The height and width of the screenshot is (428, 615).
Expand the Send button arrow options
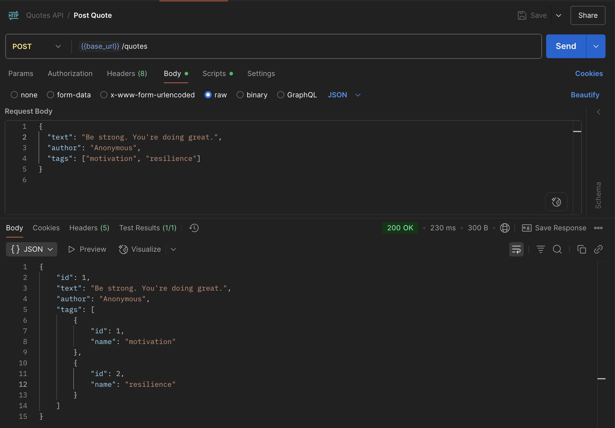click(596, 46)
